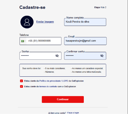
Task: Click the password requirements info box
Action: coord(63,70)
